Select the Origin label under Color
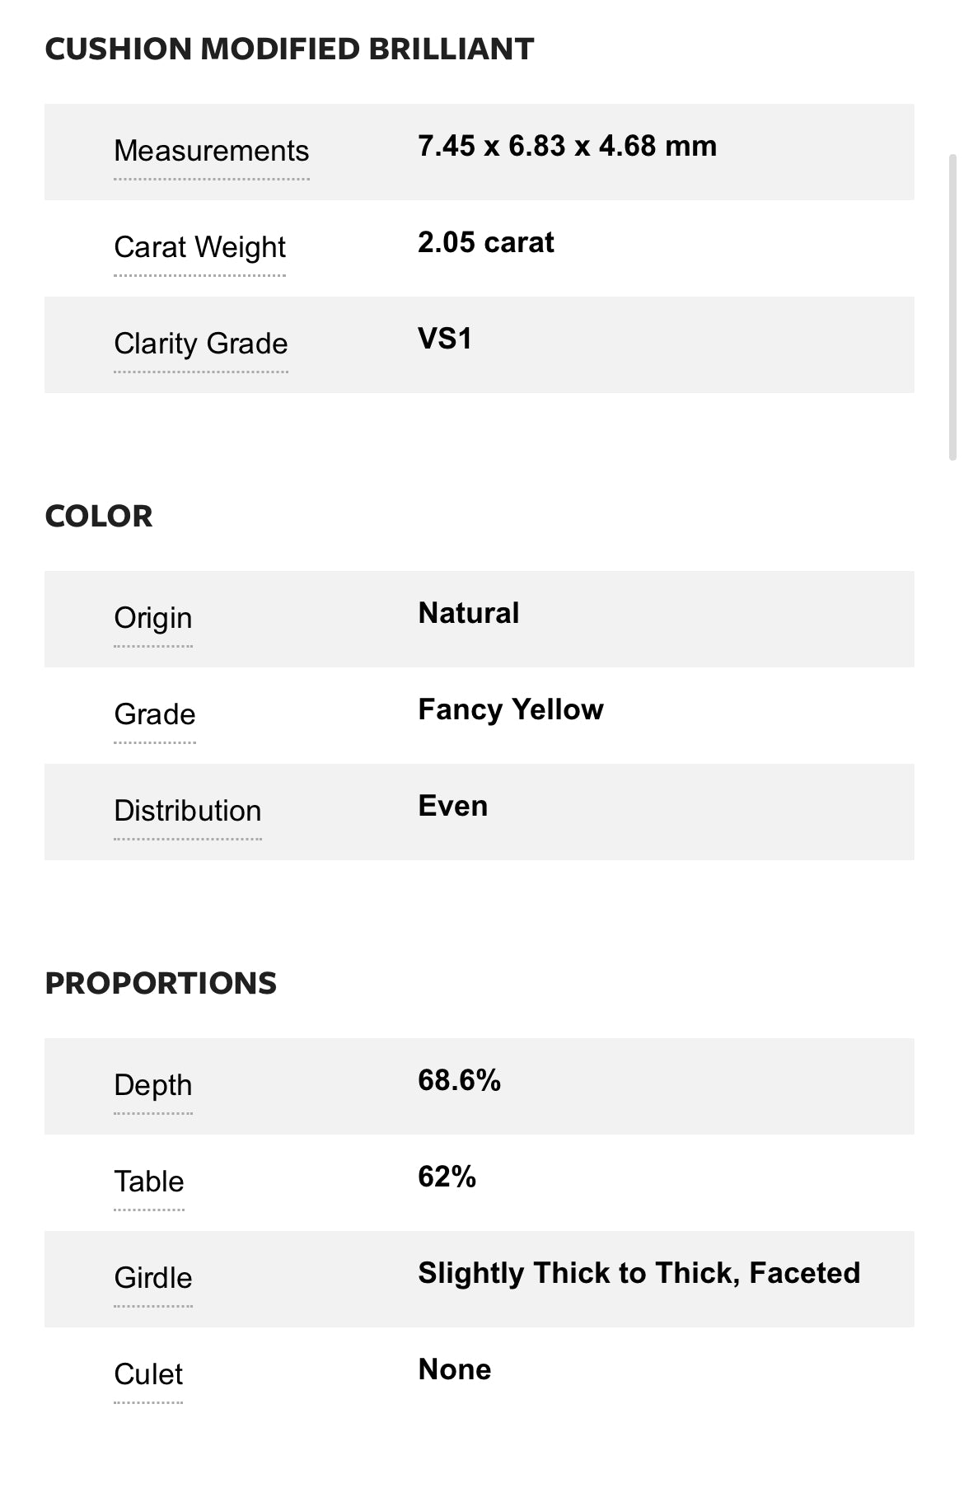Screen dimensions: 964x1493 [x=152, y=619]
